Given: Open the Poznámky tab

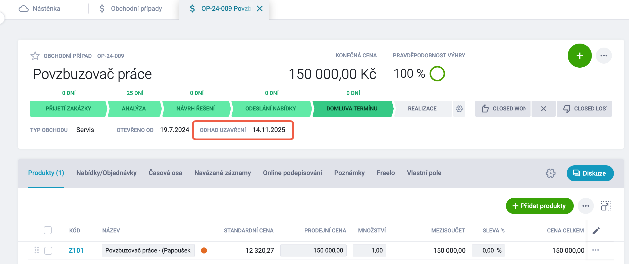Looking at the screenshot, I should pos(349,173).
